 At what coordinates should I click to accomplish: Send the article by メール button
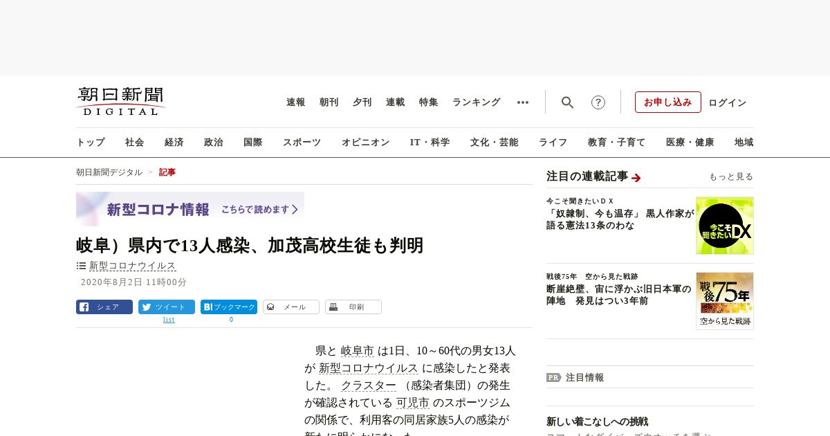click(x=291, y=307)
